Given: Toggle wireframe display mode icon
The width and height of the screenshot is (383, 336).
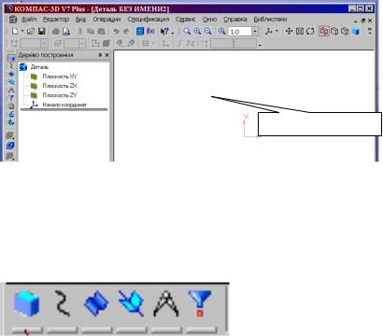Looking at the screenshot, I should click(x=324, y=31).
